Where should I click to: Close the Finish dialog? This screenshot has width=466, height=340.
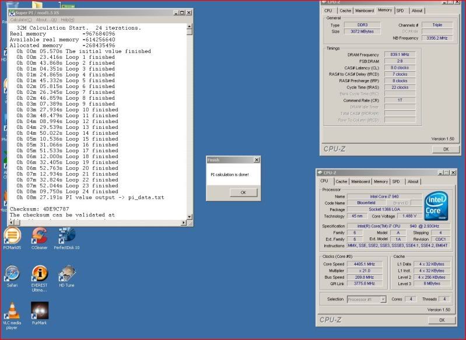coord(257,160)
